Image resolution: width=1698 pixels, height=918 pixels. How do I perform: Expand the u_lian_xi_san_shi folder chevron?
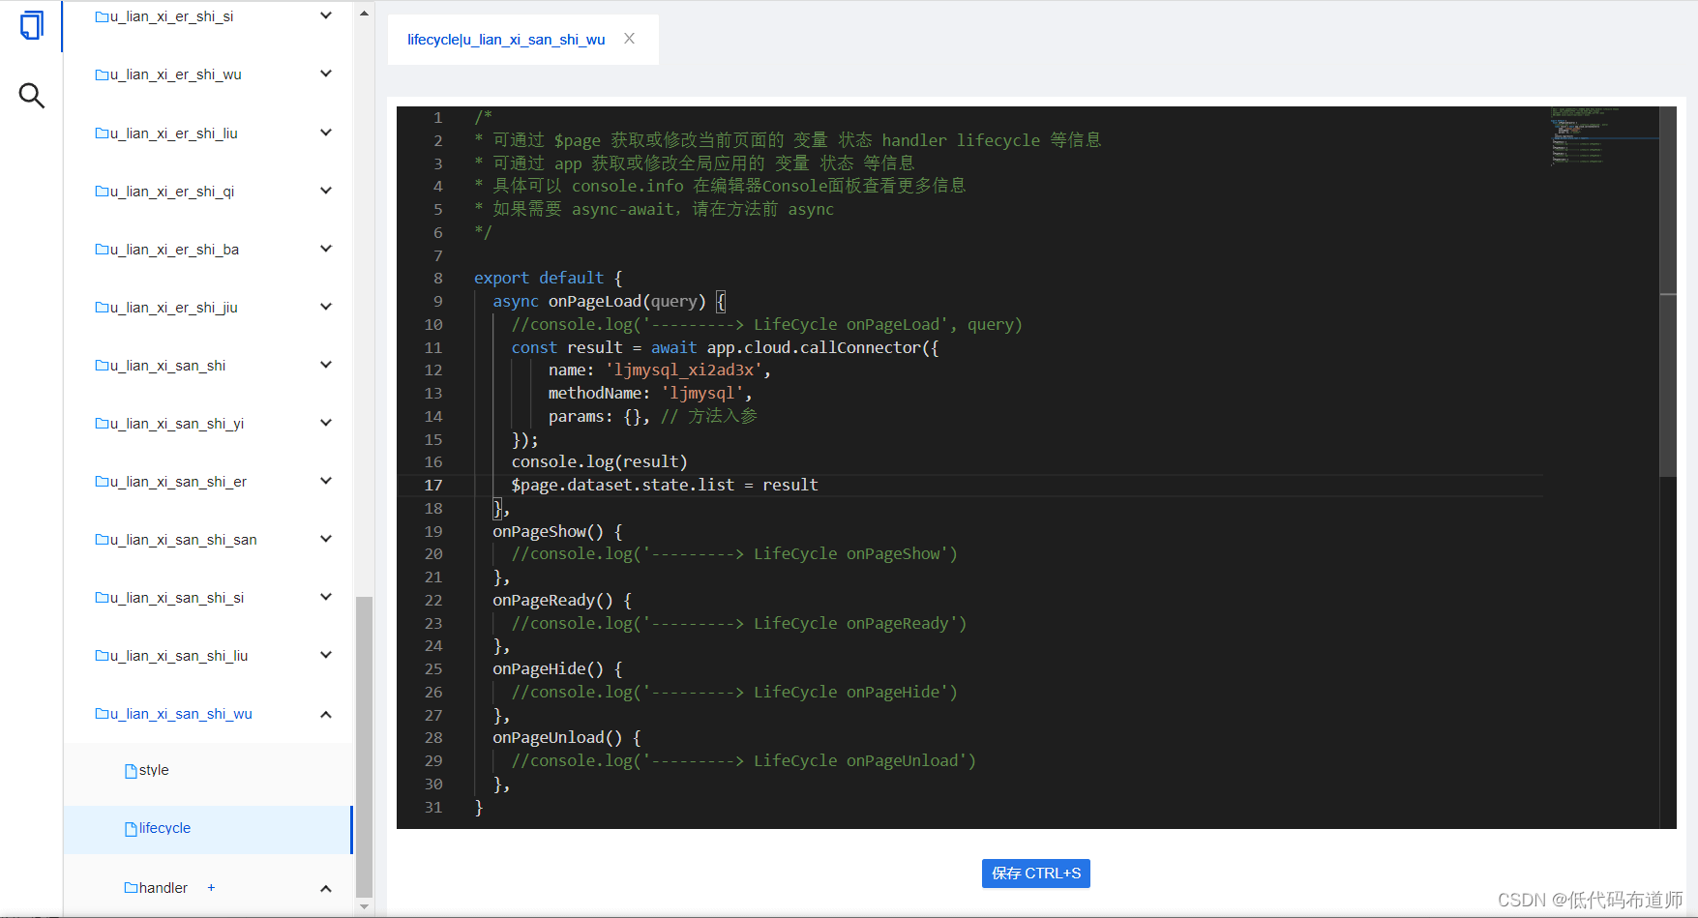pos(326,365)
